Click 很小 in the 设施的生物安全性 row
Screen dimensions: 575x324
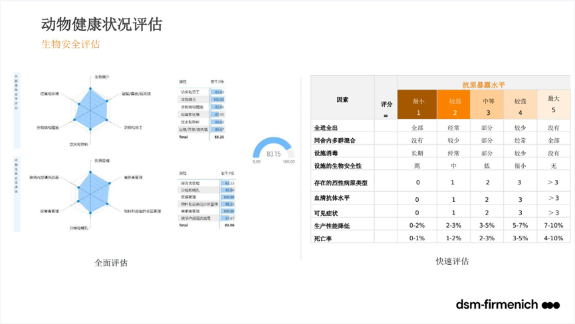point(520,166)
